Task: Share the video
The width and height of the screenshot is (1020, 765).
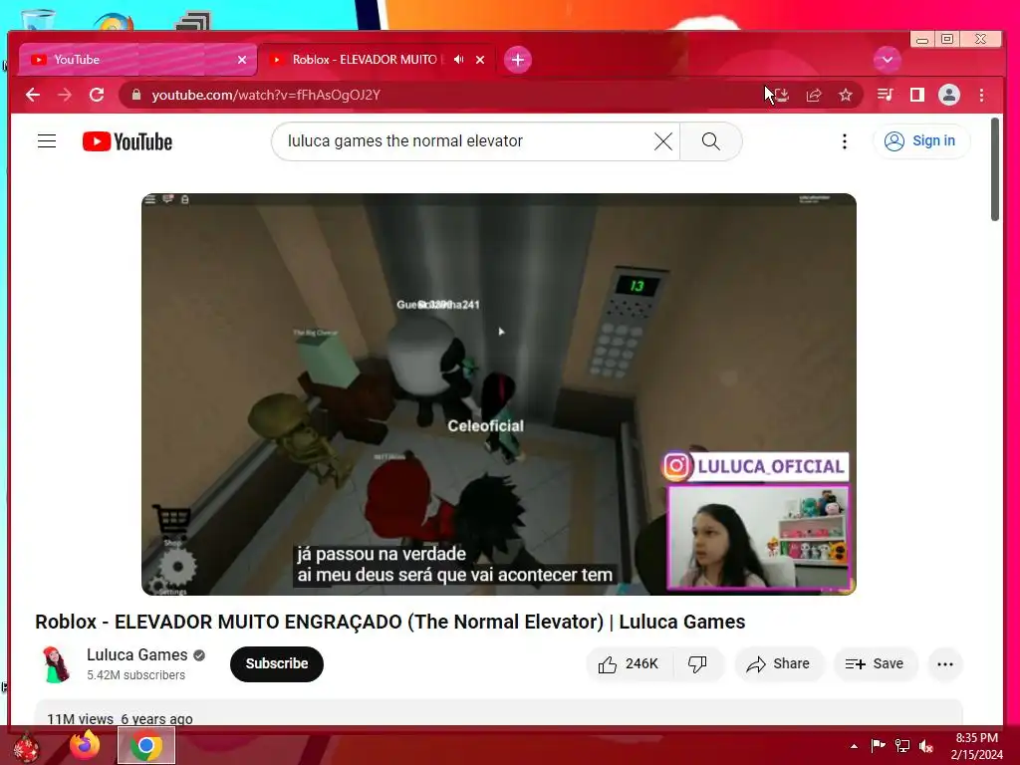Action: click(x=779, y=663)
